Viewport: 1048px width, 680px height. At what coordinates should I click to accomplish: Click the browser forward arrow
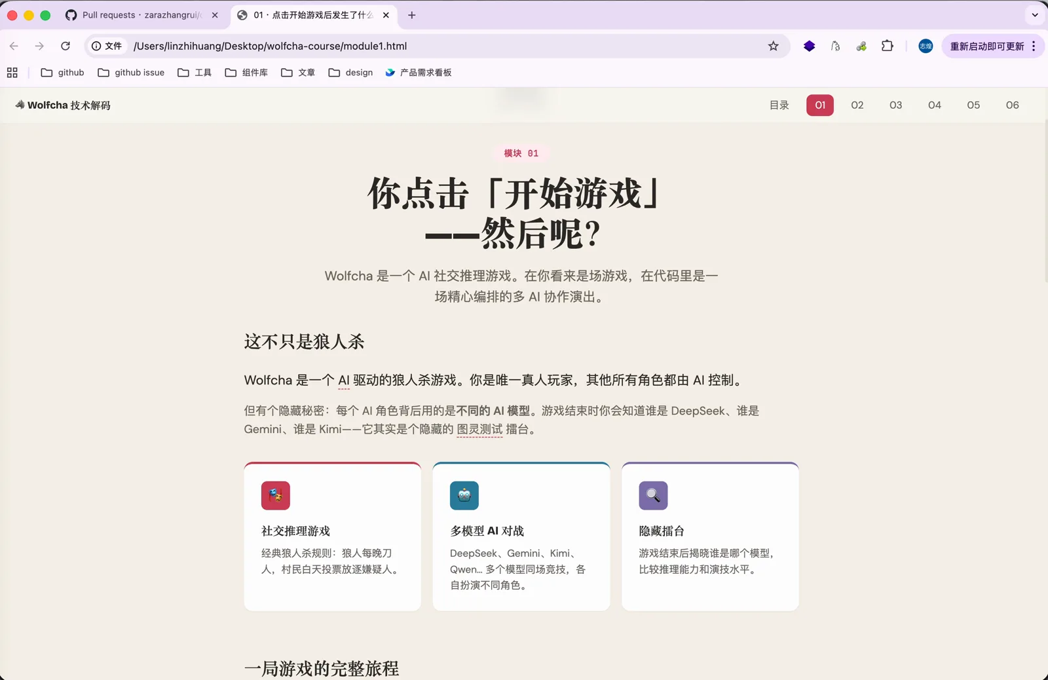click(x=39, y=46)
